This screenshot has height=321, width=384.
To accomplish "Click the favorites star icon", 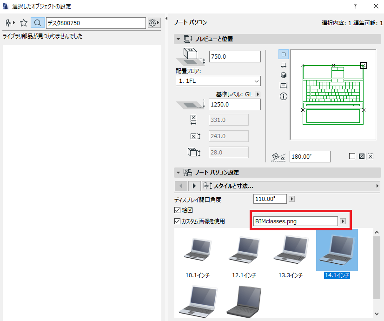I will click(x=24, y=23).
